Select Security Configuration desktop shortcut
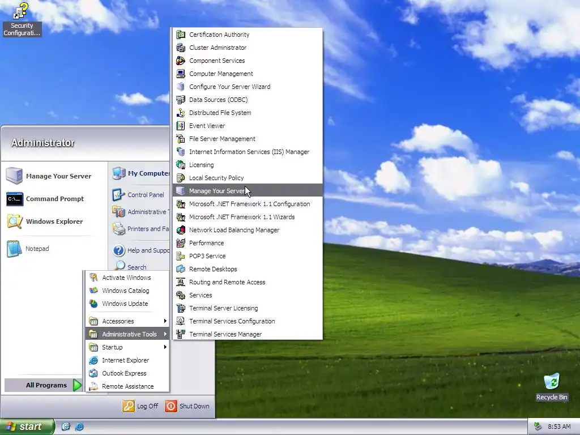The image size is (580, 435). (22, 19)
